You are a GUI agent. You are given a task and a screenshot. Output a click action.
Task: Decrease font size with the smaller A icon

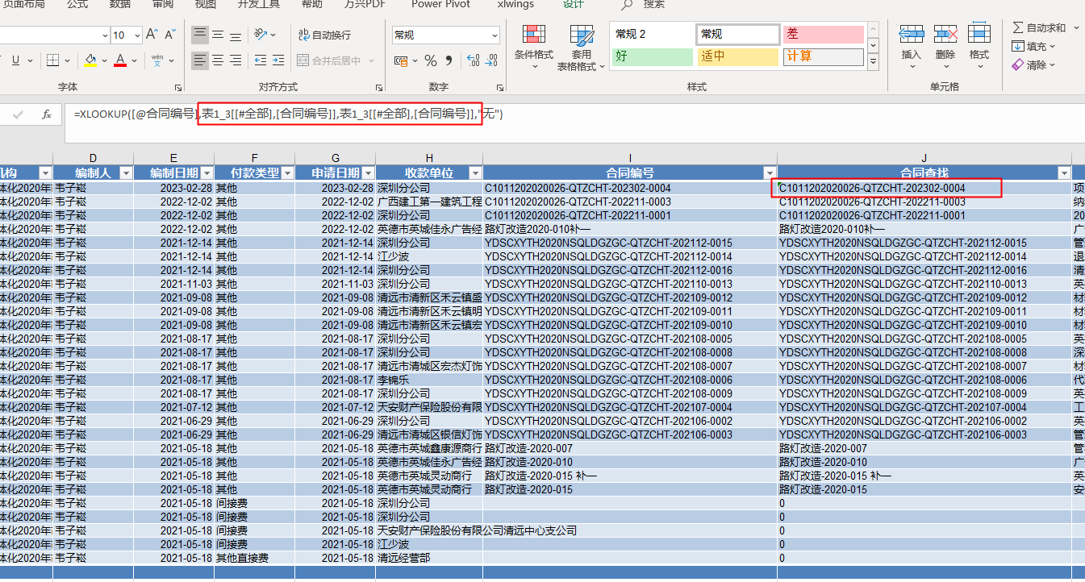[170, 35]
